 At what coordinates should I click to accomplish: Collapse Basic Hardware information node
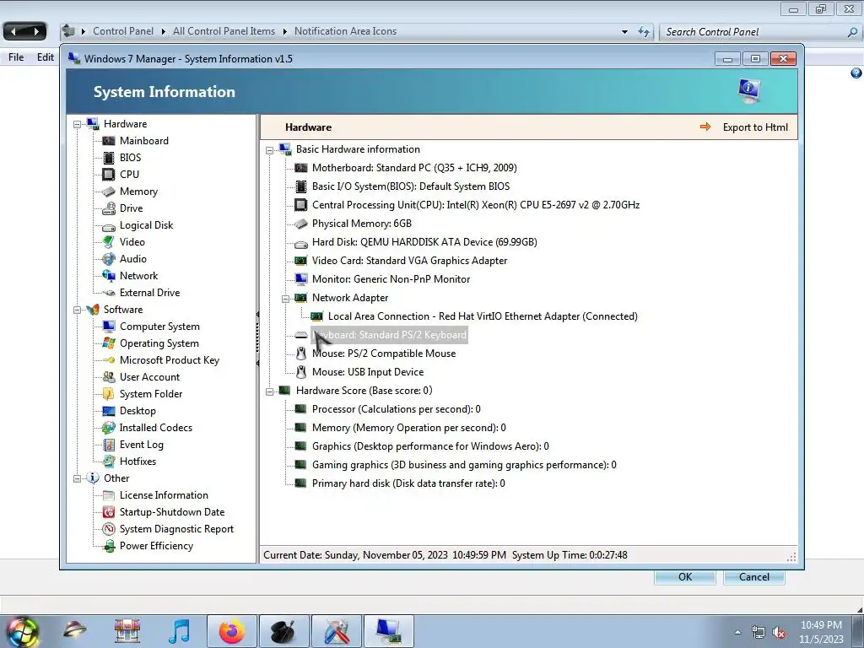(269, 150)
